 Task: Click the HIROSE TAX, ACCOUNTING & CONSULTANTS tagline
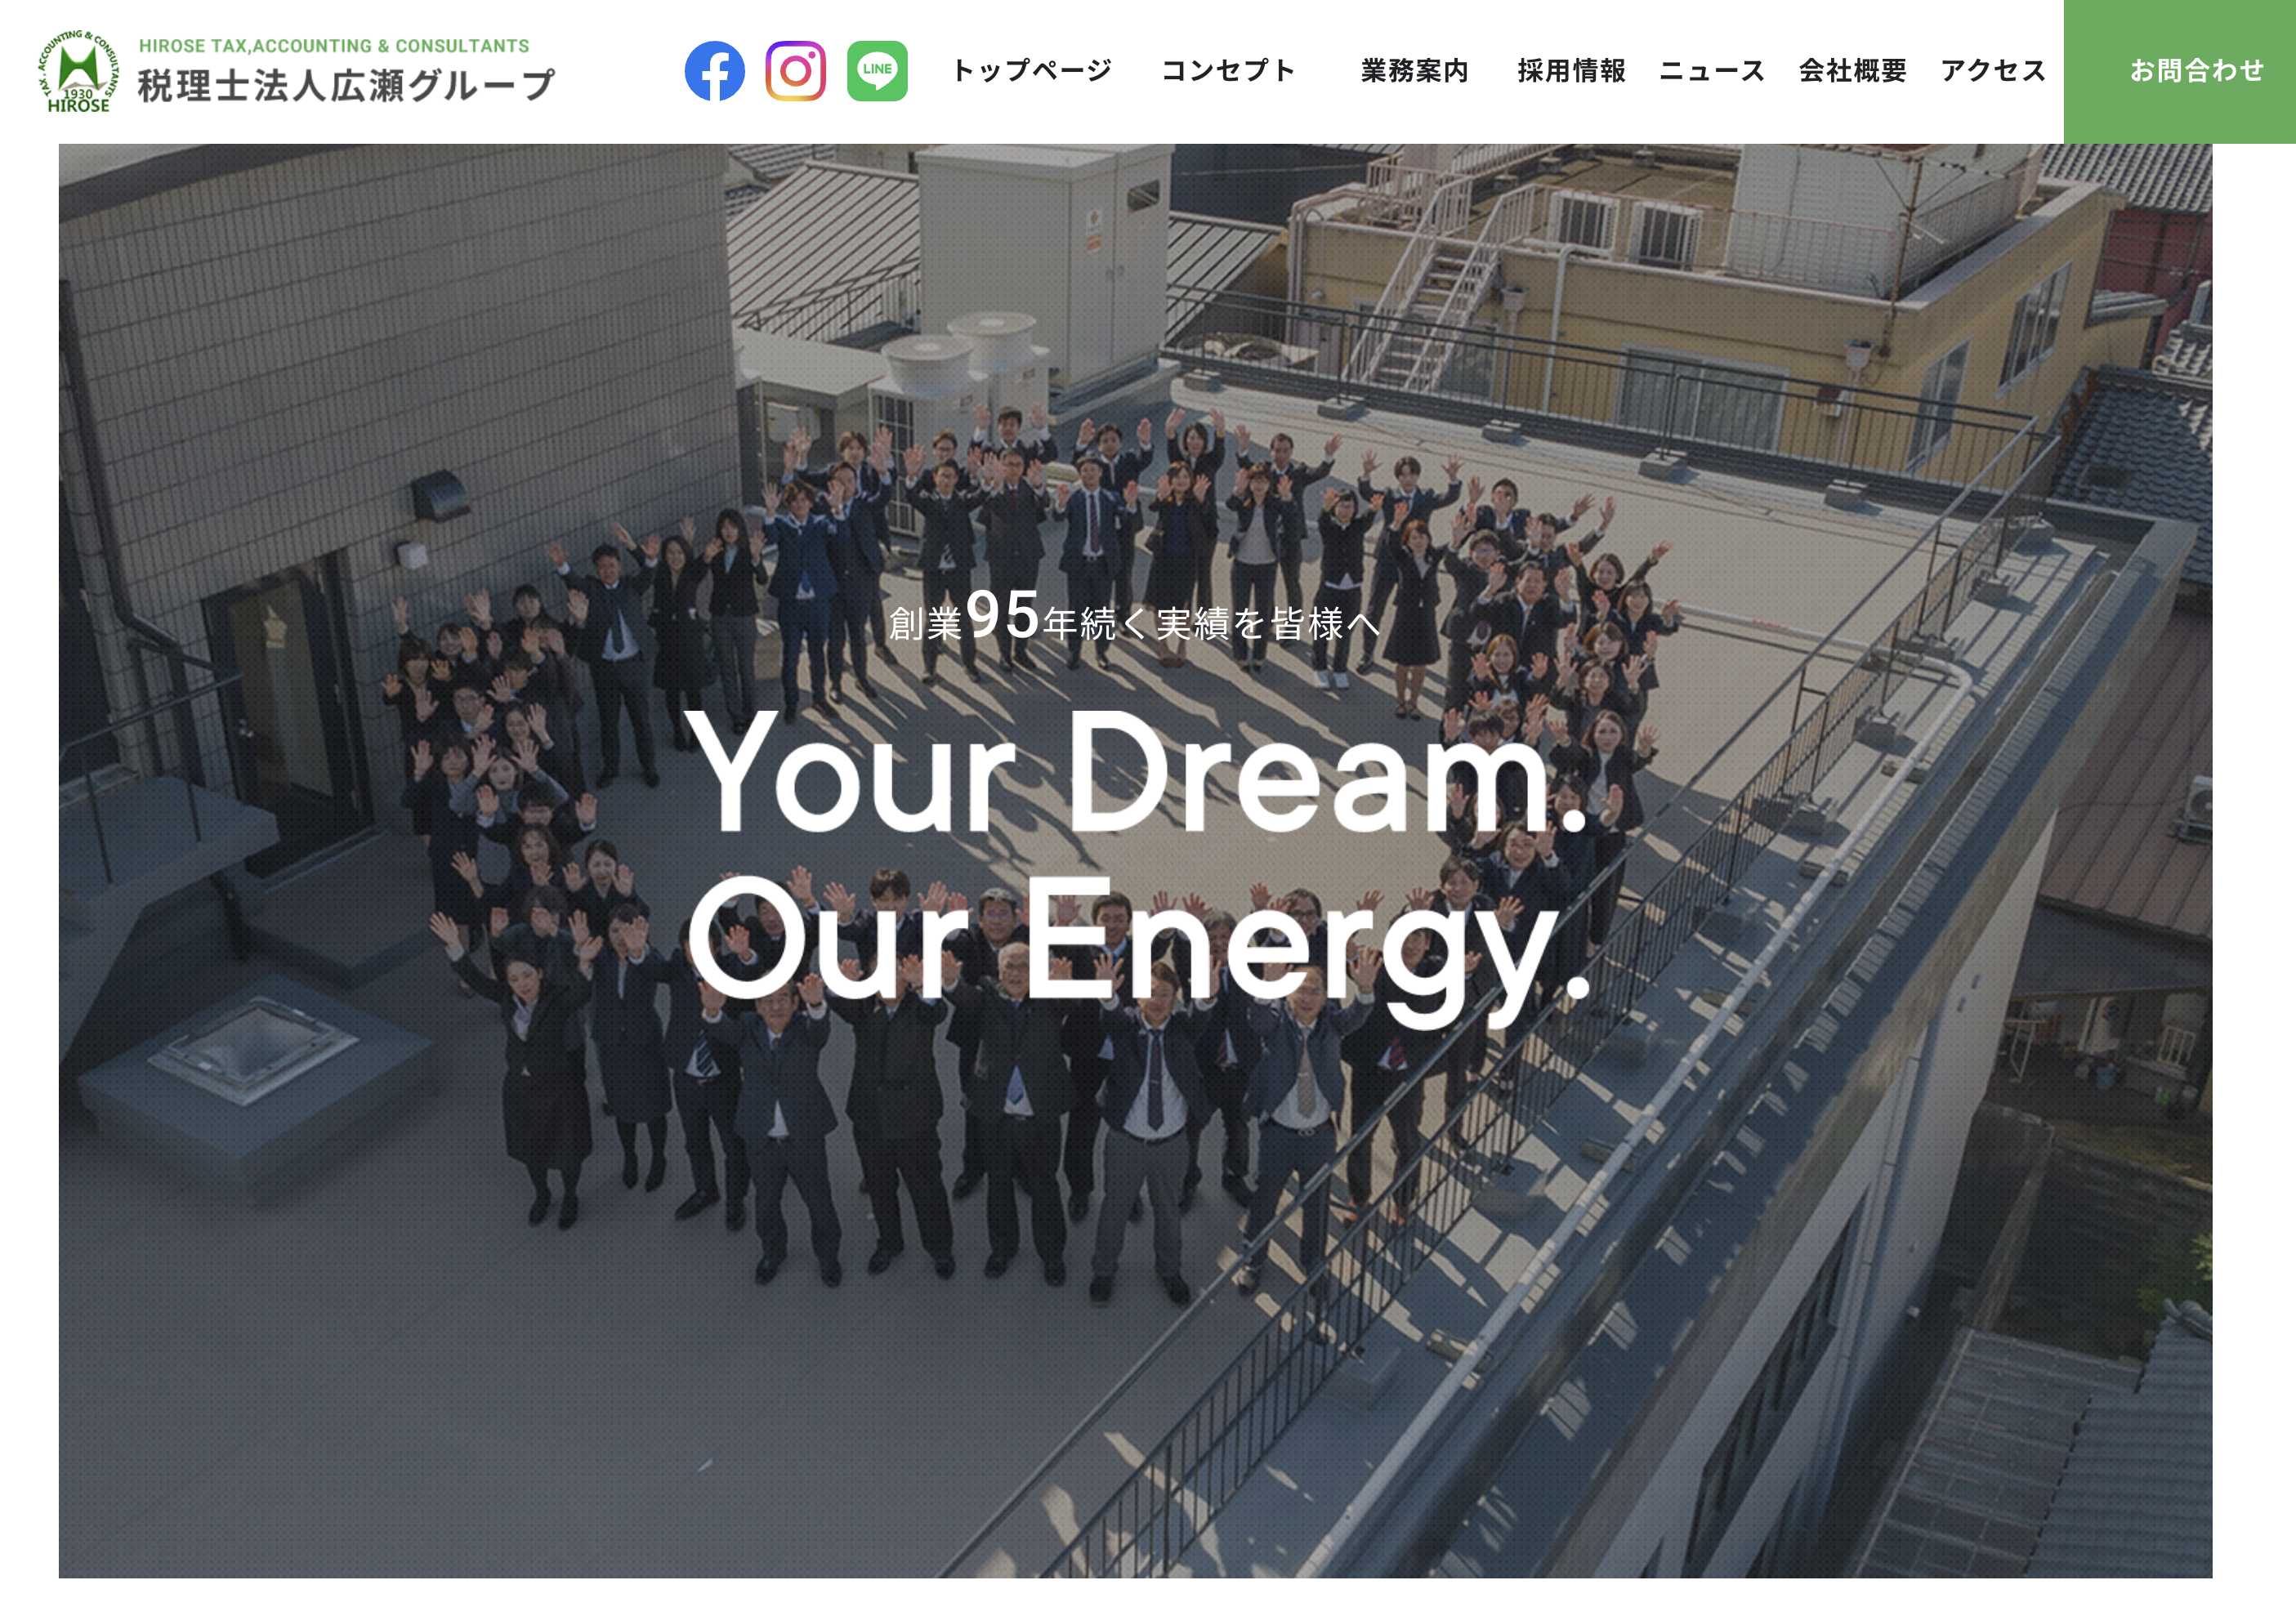click(x=334, y=46)
